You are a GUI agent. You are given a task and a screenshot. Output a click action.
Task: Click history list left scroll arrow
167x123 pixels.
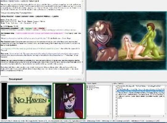point(118,116)
